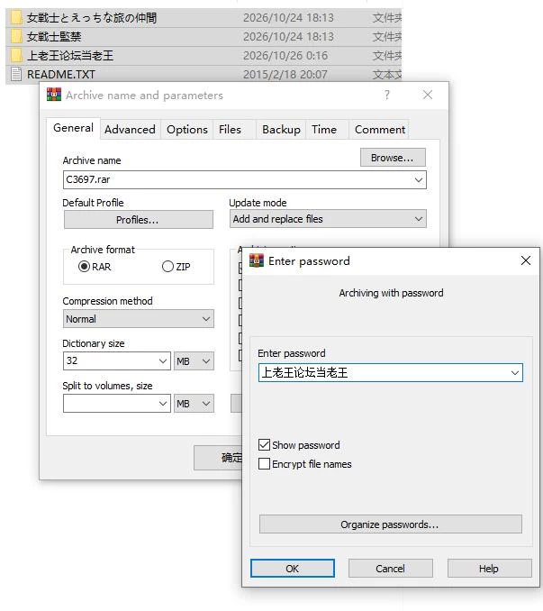Click the question mark help icon in Archive dialog
Viewport: 543px width, 611px height.
point(386,95)
